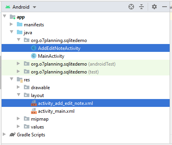The image size is (172, 145).
Task: Click the AddEditNoteActivity class icon
Action: (34, 48)
